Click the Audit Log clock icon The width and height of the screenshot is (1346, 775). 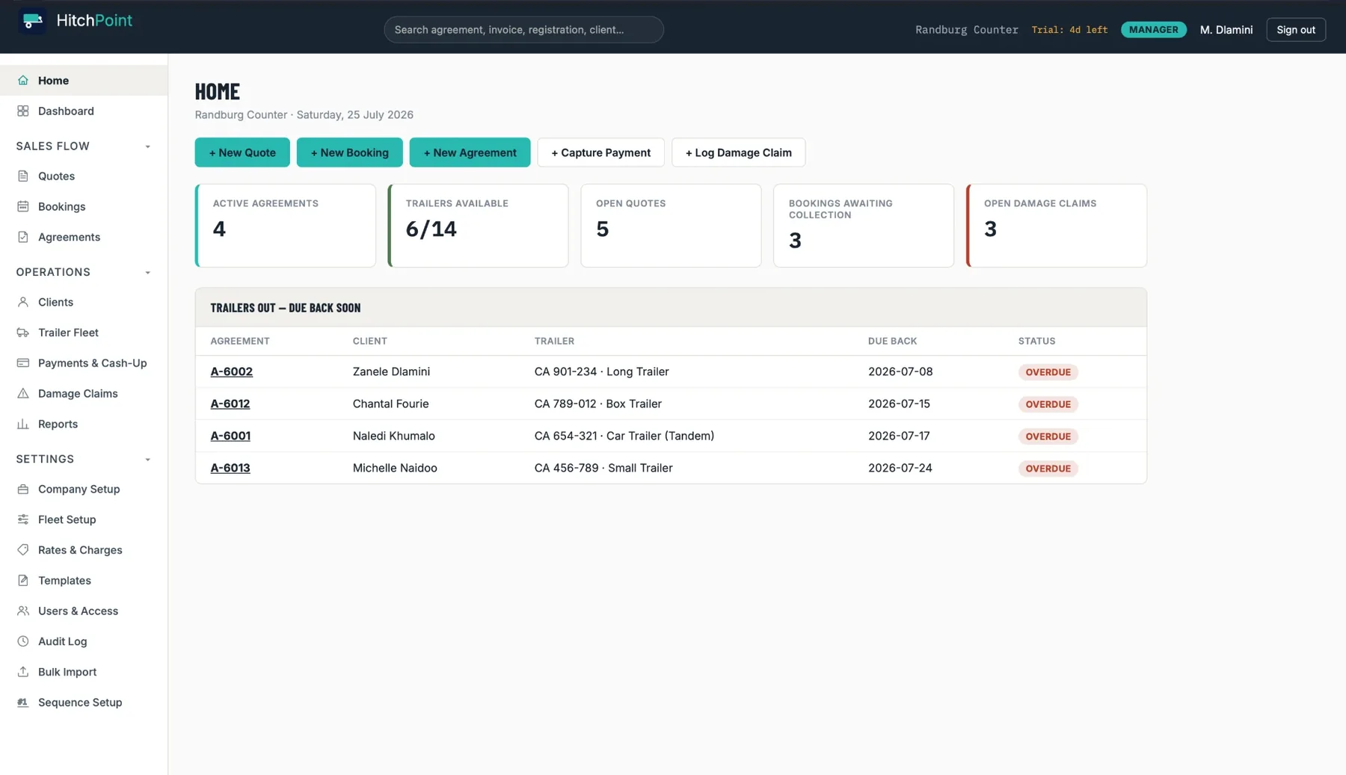click(x=23, y=641)
